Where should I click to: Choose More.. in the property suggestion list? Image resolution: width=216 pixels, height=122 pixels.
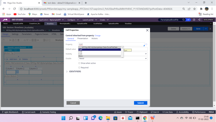coord(100,56)
